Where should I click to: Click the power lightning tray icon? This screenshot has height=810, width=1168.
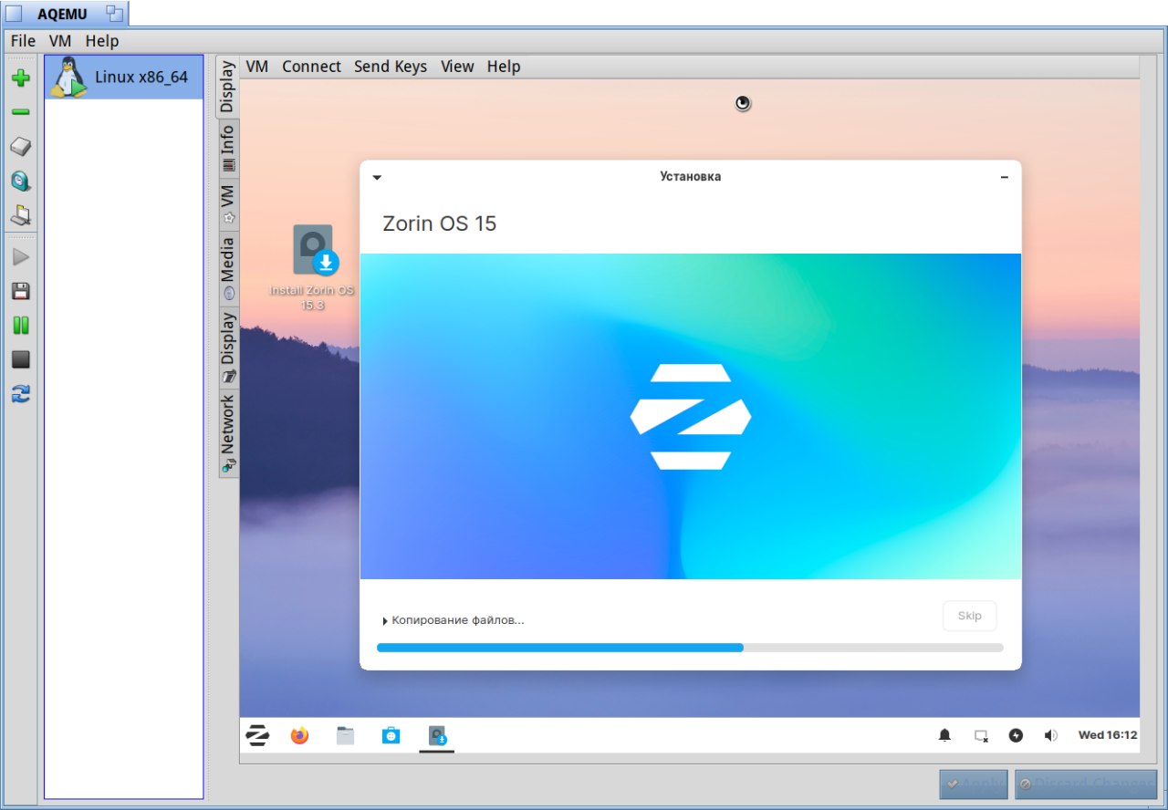(x=1016, y=735)
